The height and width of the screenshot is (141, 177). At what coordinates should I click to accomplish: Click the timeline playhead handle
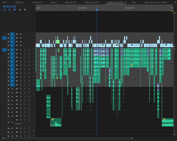97,10
